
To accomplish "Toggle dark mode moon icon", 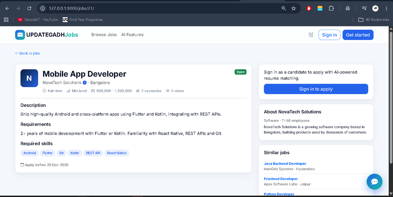I will click(x=311, y=35).
